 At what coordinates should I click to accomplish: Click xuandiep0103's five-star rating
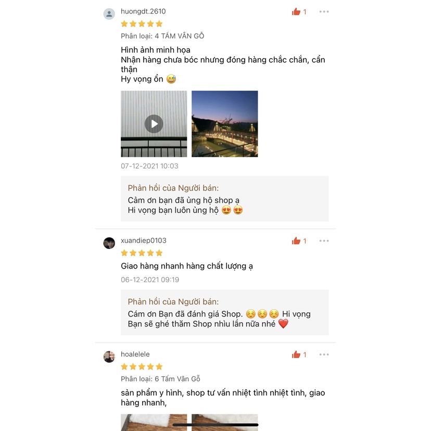pos(142,253)
